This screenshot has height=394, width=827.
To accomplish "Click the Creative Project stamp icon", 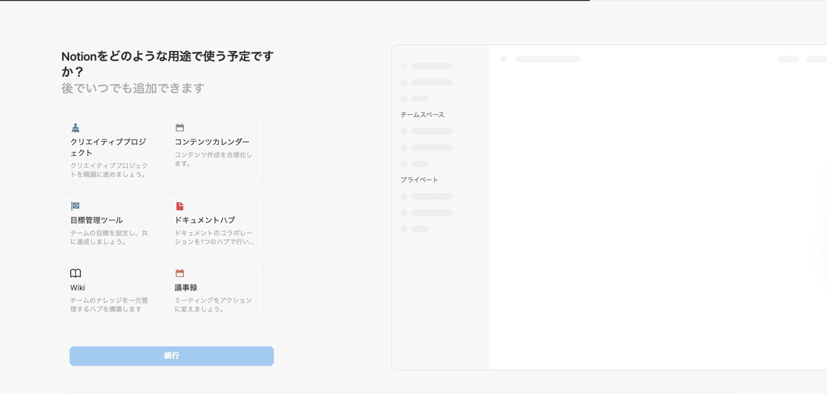I will click(x=76, y=127).
